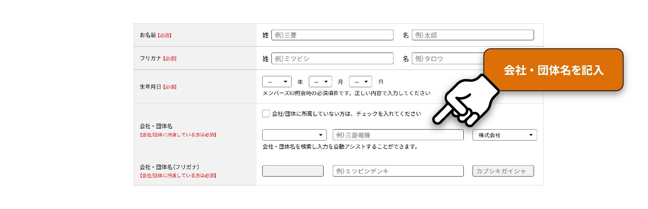
Task: Click the カブシキガイシャ suffix field
Action: tap(503, 171)
